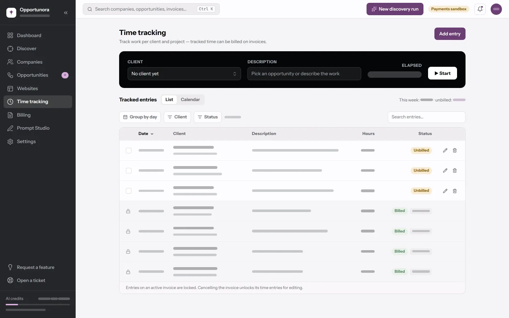Click the Add entry button

[x=450, y=34]
